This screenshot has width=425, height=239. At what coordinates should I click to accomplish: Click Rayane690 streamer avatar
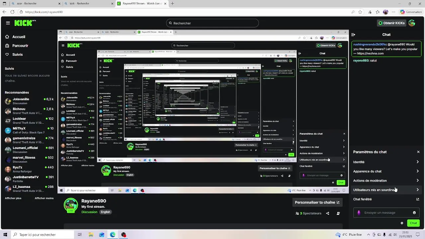tap(71, 205)
